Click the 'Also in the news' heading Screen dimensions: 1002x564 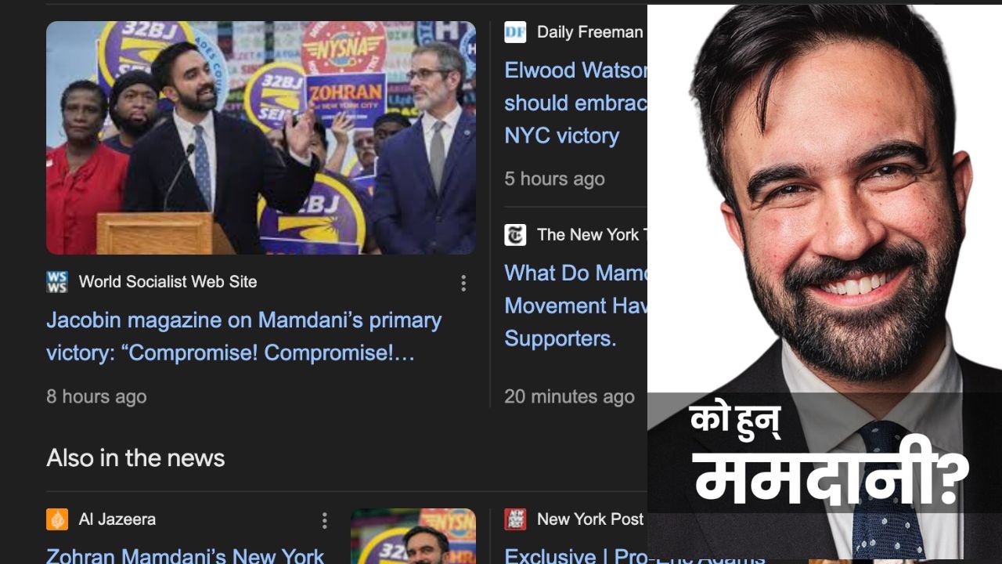(135, 458)
